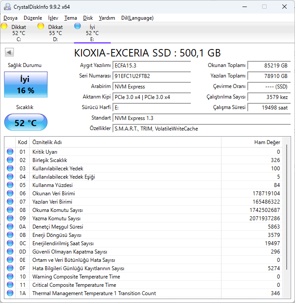The image size is (295, 303).
Task: Click the 52 °C temperature button
Action: tap(26, 122)
